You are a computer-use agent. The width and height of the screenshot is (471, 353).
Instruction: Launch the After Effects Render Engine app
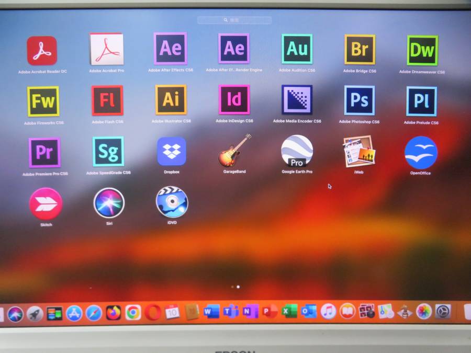[x=234, y=48]
